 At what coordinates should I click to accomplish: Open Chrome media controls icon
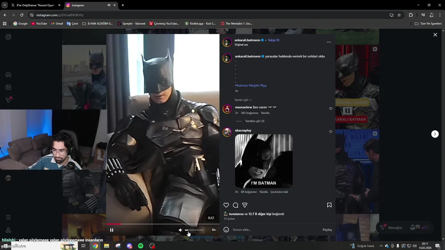pyautogui.click(x=423, y=15)
